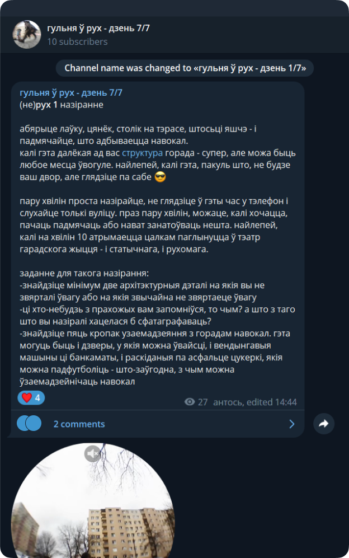Click the channel name changed service message
349x558 pixels.
point(185,68)
